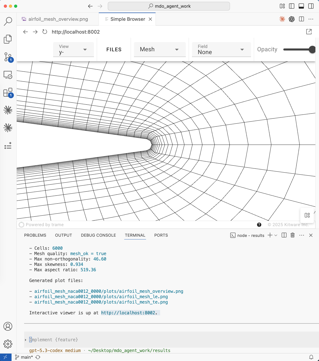This screenshot has width=319, height=361.
Task: Adjust the Opacity slider handle
Action: 312,49
